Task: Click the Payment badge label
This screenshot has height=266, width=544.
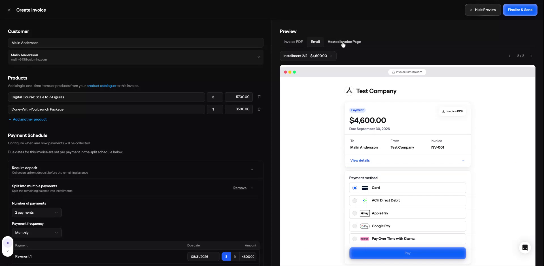Action: pyautogui.click(x=357, y=110)
